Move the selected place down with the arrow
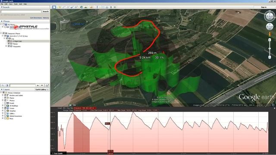Viewport: 276px width, 155px height. click(x=42, y=85)
